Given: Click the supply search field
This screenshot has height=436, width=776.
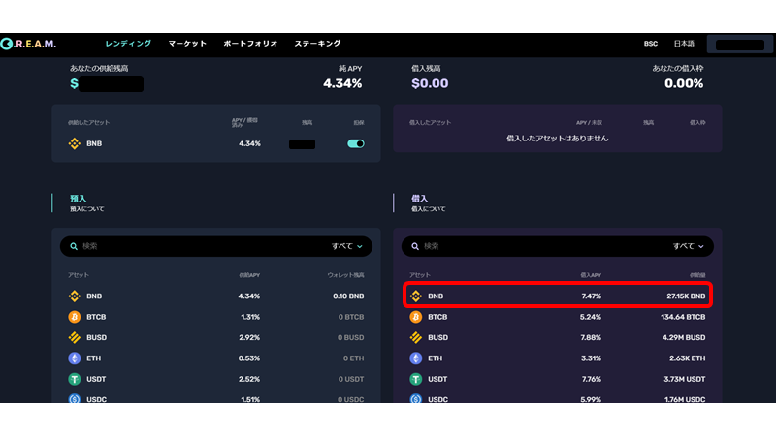Looking at the screenshot, I should (x=216, y=246).
